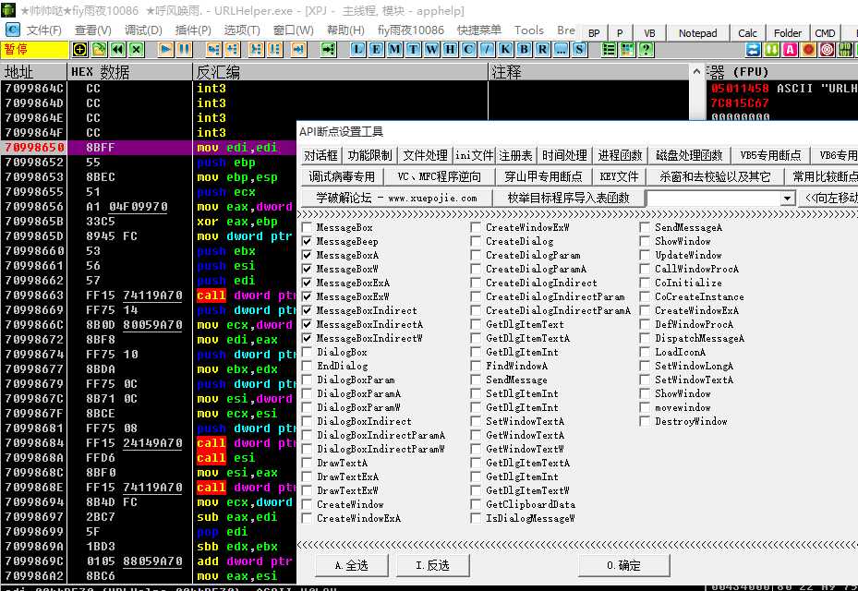Click the yellow circle plus toolbar icon

coord(80,50)
